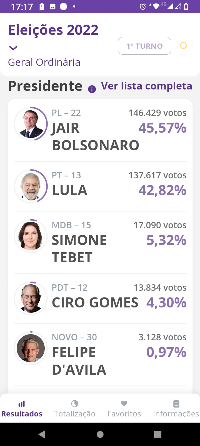
Task: Open the Resultados bar chart icon
Action: [x=22, y=404]
